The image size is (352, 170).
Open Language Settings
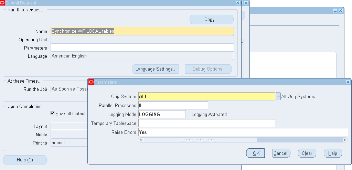[x=156, y=69]
